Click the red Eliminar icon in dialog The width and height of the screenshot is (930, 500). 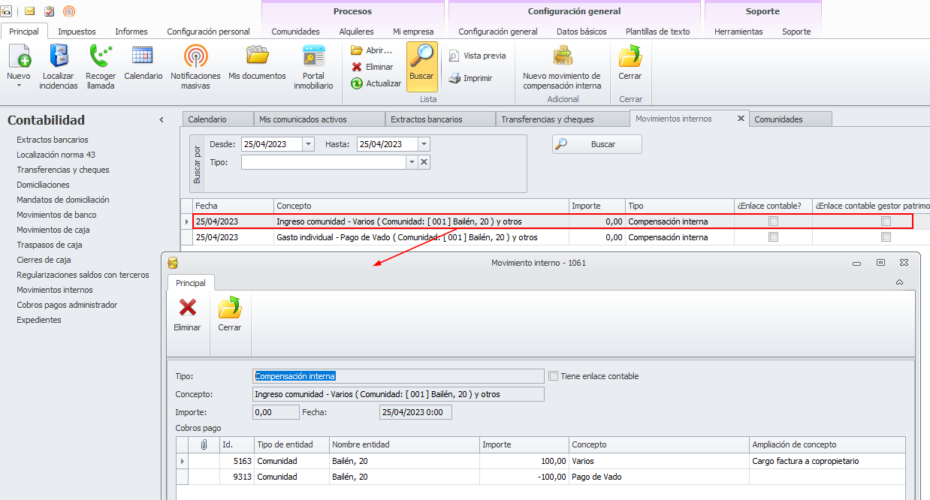pos(187,308)
